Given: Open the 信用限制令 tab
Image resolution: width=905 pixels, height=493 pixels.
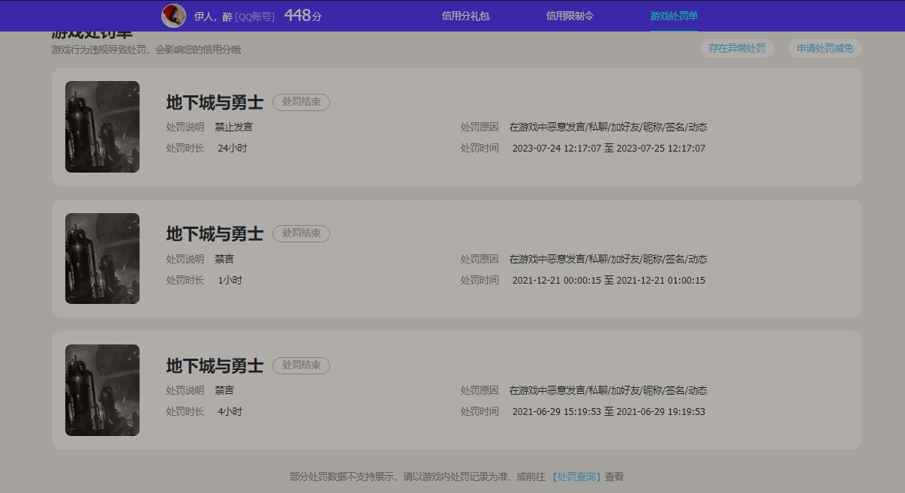Looking at the screenshot, I should (570, 16).
